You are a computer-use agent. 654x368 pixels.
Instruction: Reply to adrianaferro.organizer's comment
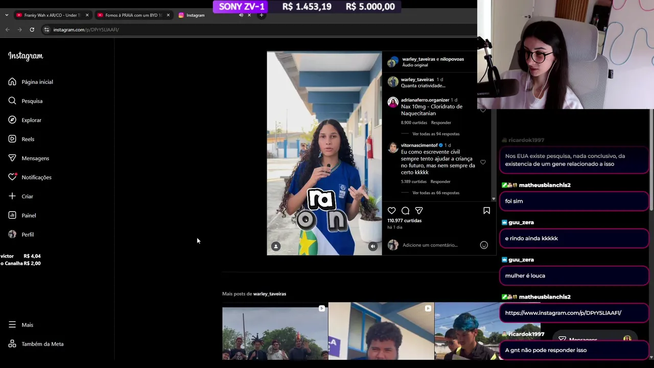441,123
